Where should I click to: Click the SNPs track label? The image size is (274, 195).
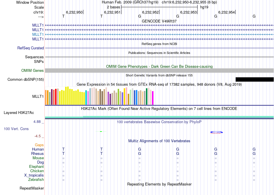click(x=39, y=61)
